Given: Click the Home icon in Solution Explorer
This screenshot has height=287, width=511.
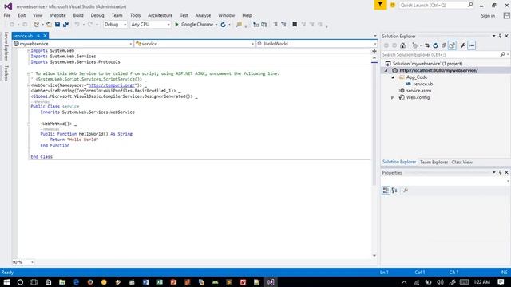Looking at the screenshot, I should [x=402, y=45].
